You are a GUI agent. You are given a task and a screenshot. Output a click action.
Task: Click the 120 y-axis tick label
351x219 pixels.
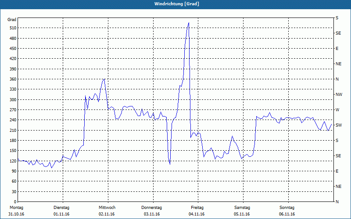pyautogui.click(x=13, y=161)
